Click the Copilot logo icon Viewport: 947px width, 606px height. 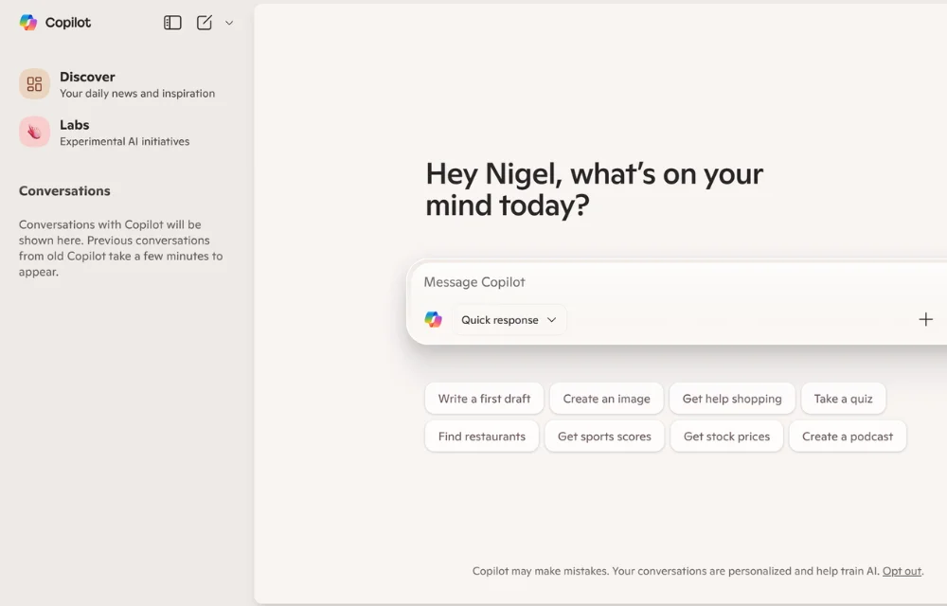[x=29, y=22]
